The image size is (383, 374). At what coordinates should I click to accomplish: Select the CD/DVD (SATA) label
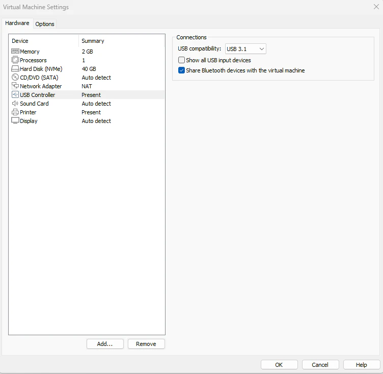39,78
